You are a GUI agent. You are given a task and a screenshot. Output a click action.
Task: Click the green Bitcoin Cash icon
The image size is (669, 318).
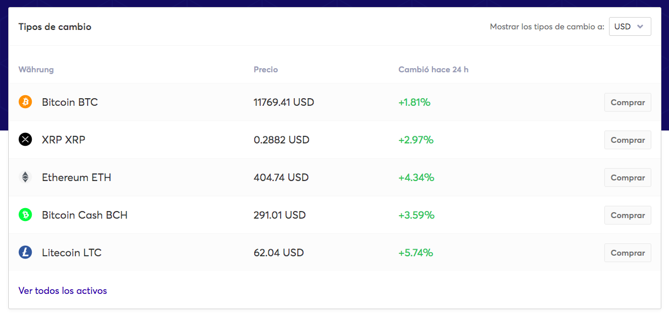click(25, 215)
